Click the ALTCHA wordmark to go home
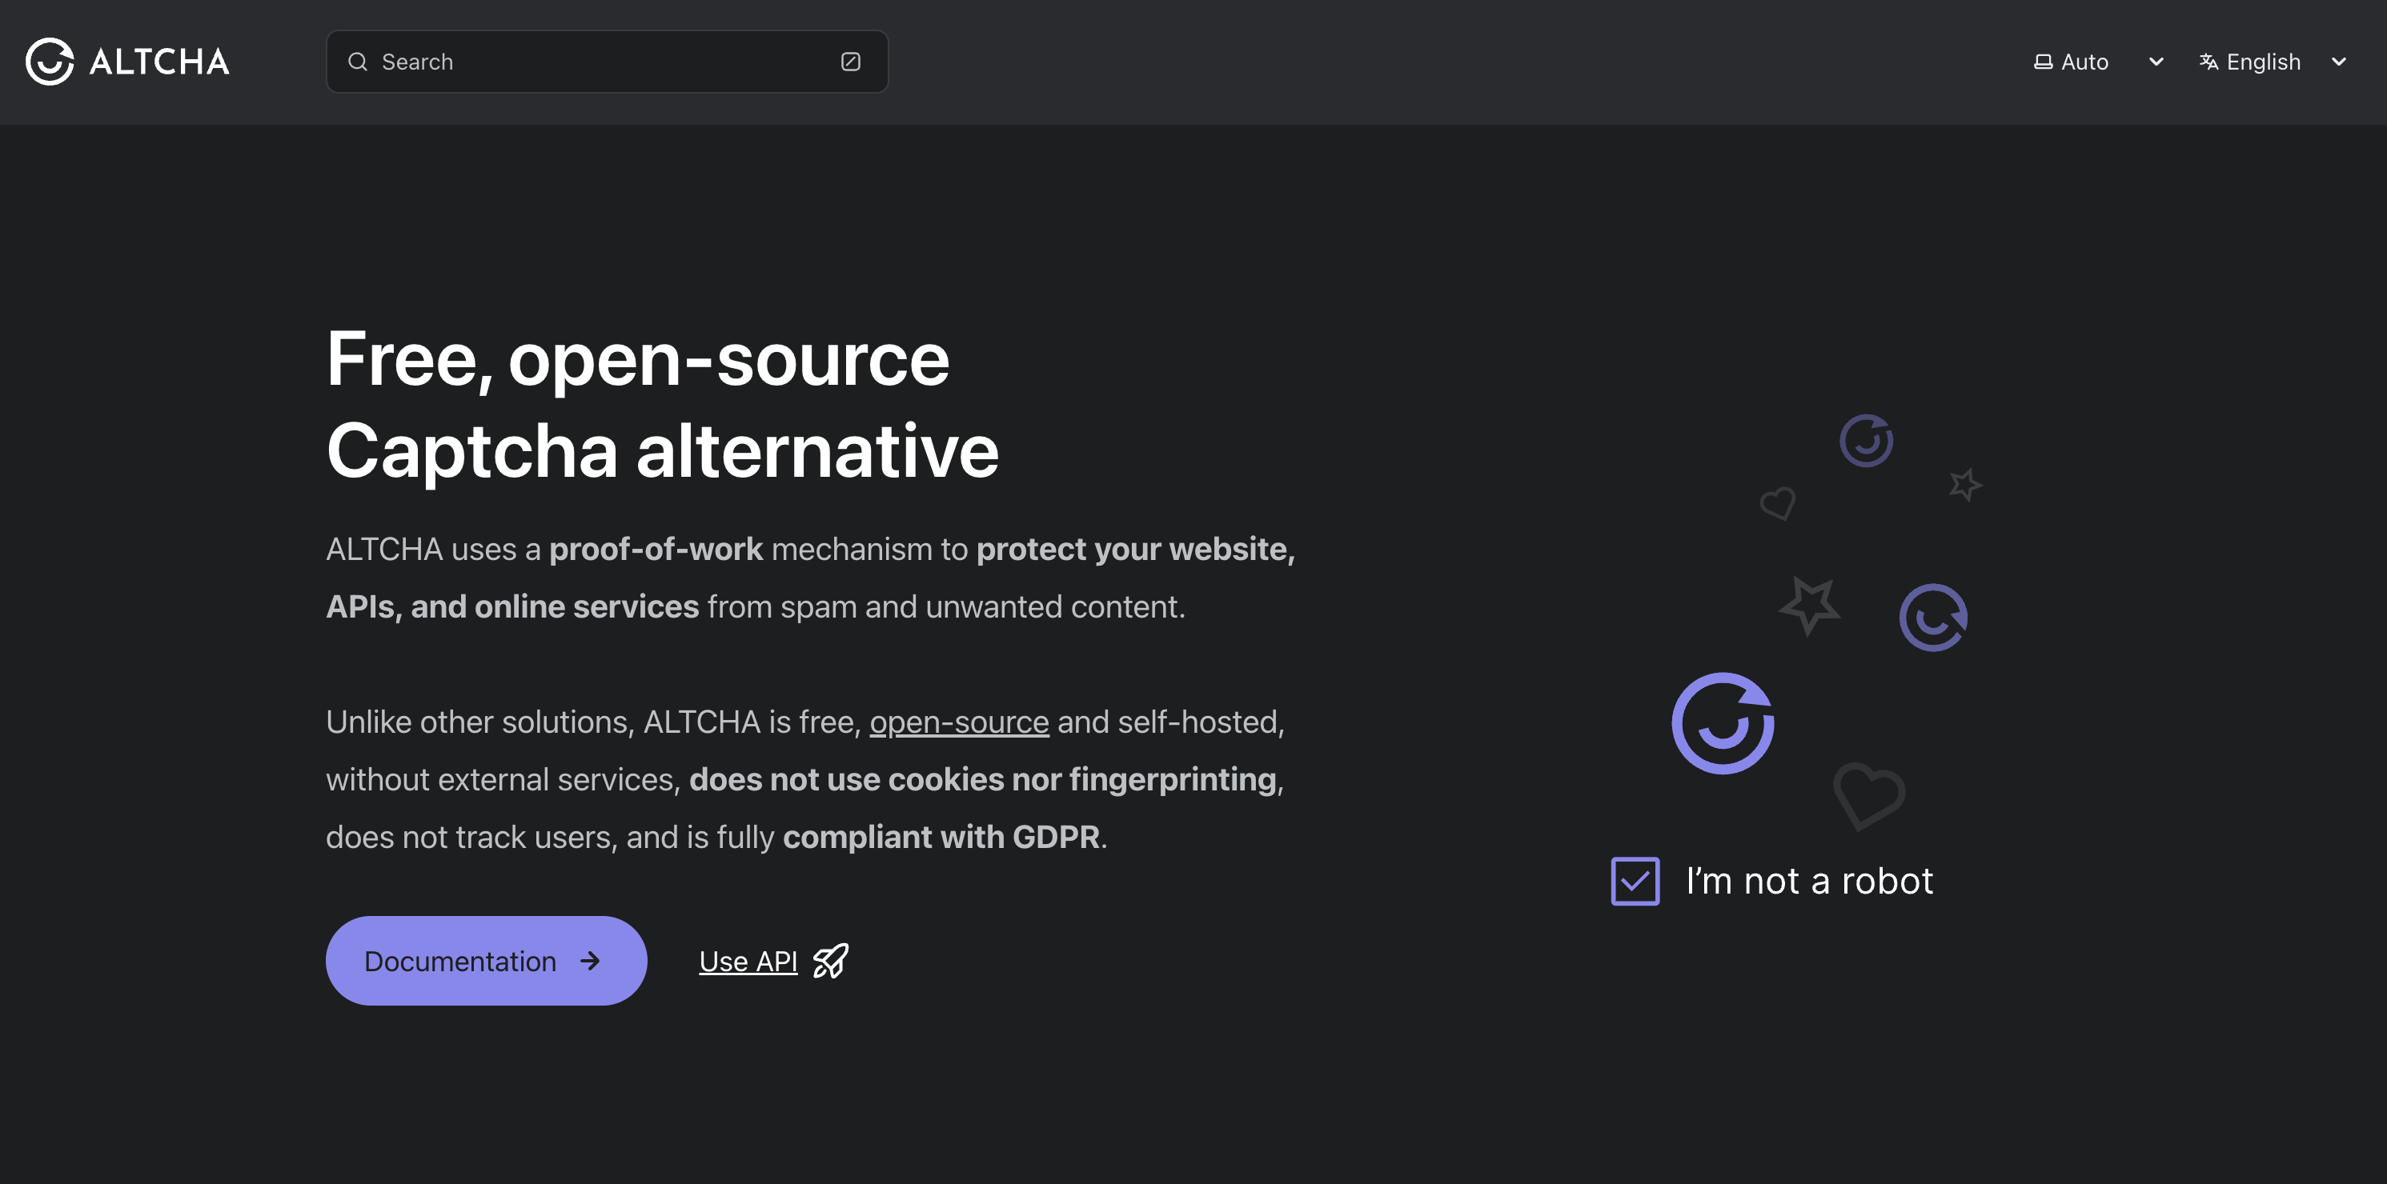The width and height of the screenshot is (2387, 1184). pyautogui.click(x=159, y=61)
